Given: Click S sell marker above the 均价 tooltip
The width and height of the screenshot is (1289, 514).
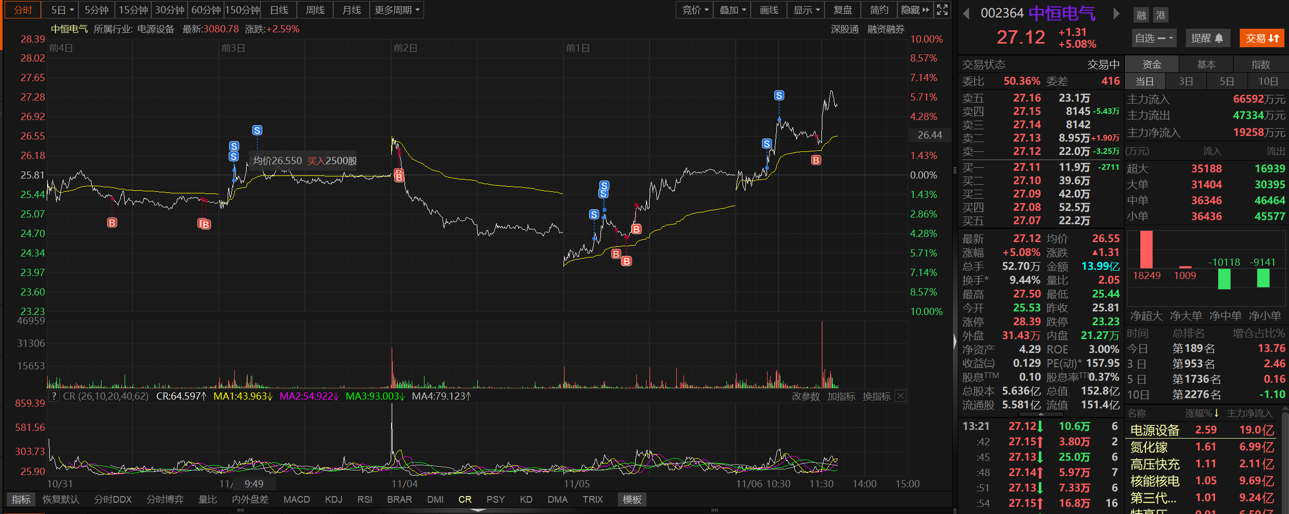Looking at the screenshot, I should [x=257, y=130].
